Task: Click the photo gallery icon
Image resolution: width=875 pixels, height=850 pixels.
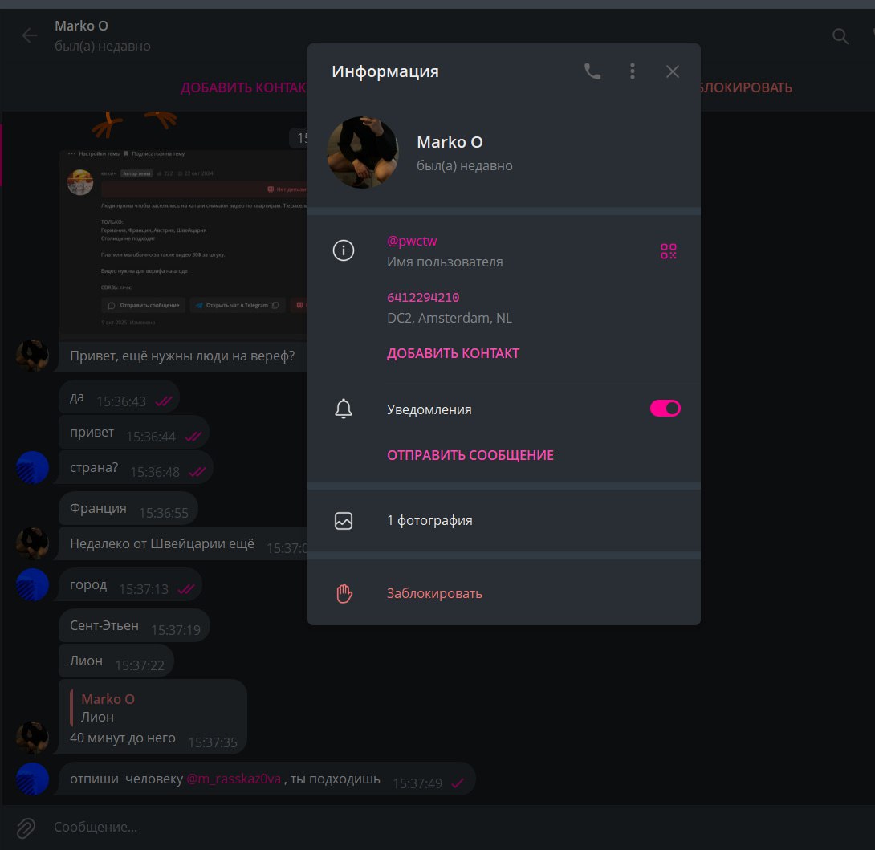Action: click(x=344, y=521)
